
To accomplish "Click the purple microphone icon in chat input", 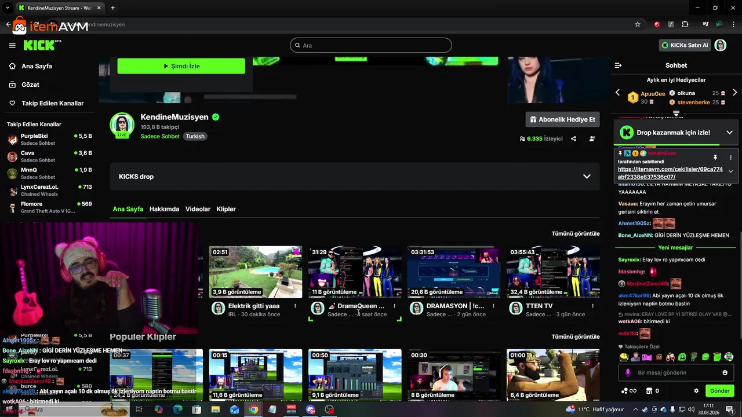I will point(627,372).
